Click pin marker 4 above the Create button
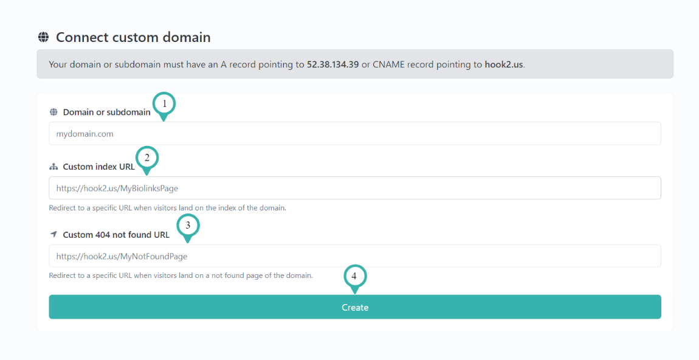 point(354,277)
